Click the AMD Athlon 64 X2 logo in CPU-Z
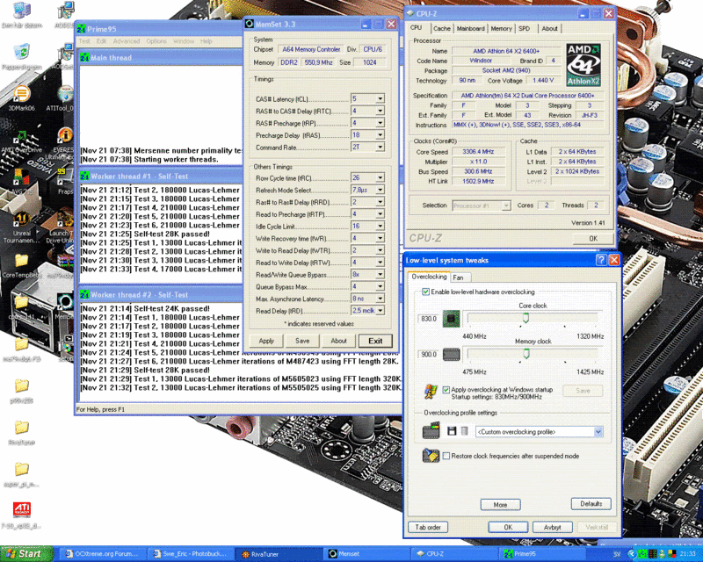703x562 pixels. point(583,65)
